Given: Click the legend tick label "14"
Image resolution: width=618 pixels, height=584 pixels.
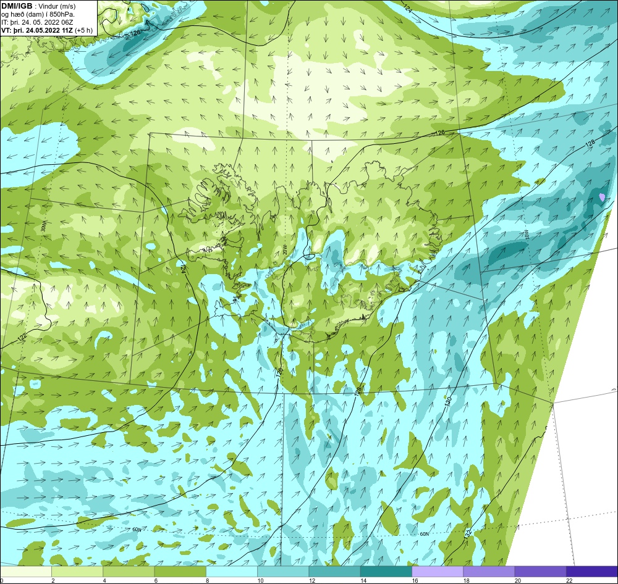Looking at the screenshot, I should coord(363,580).
